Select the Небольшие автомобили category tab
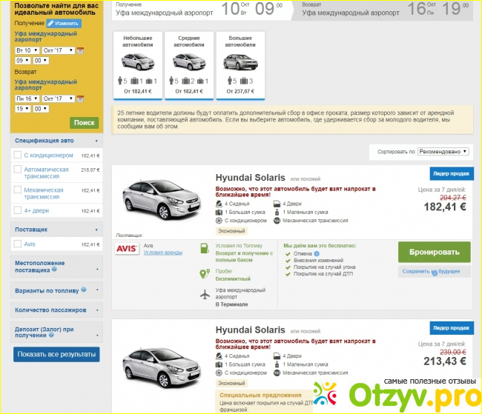The image size is (482, 414). coord(137,65)
